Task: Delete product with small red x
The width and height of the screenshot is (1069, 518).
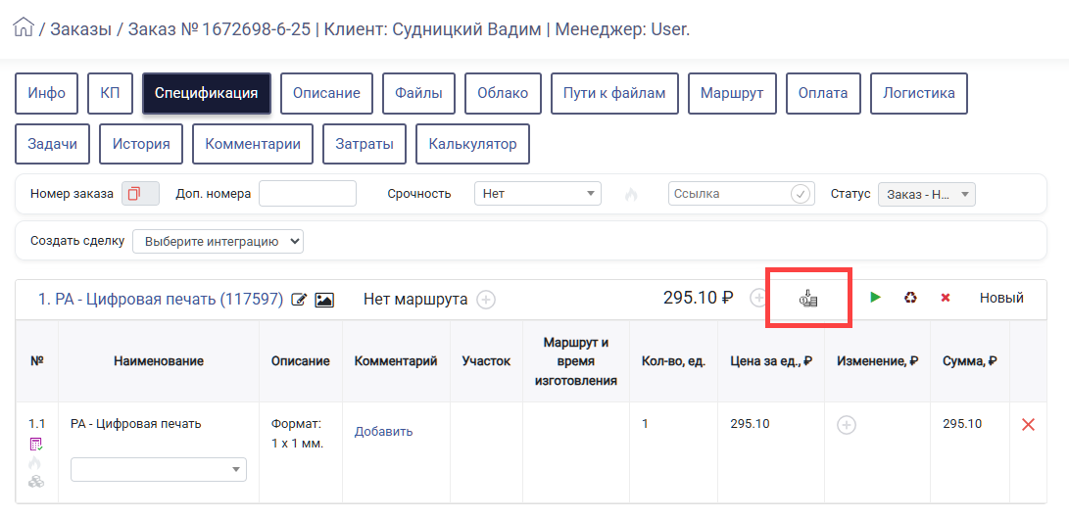Action: (x=945, y=298)
